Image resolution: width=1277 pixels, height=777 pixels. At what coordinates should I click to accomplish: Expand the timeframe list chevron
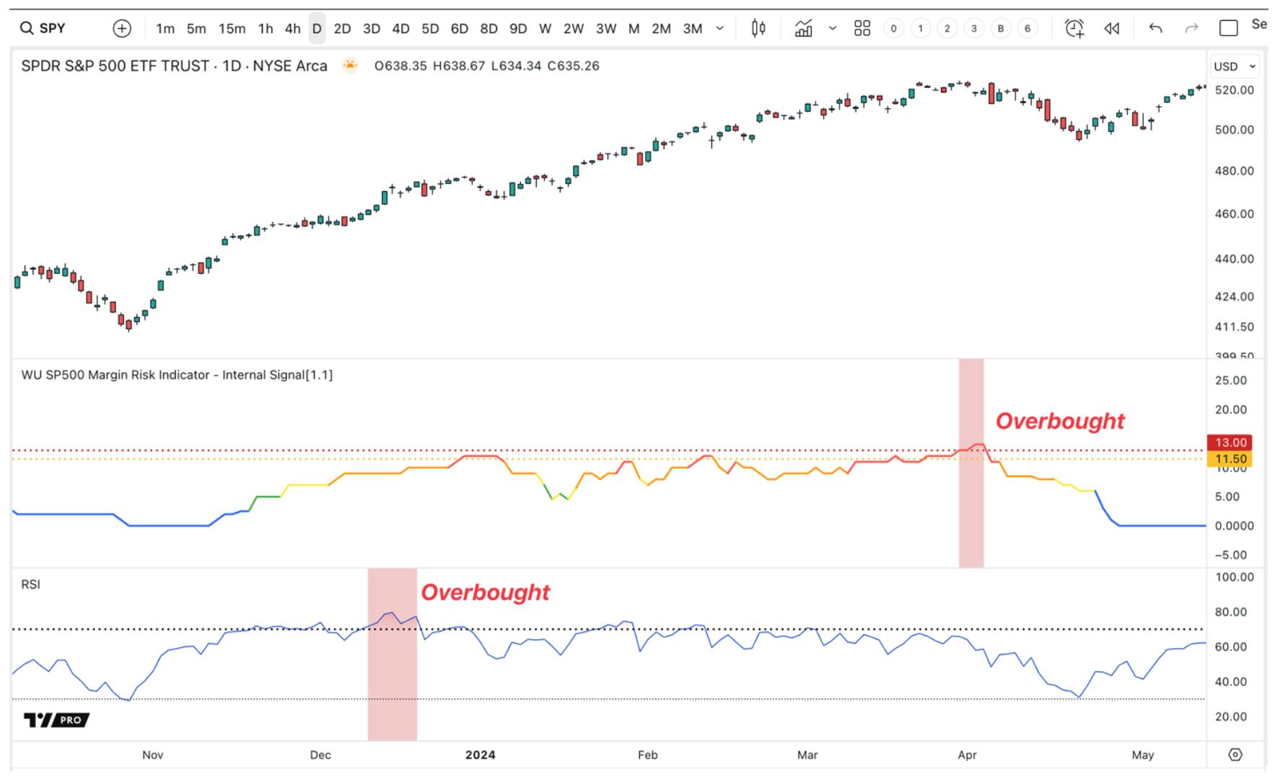719,28
